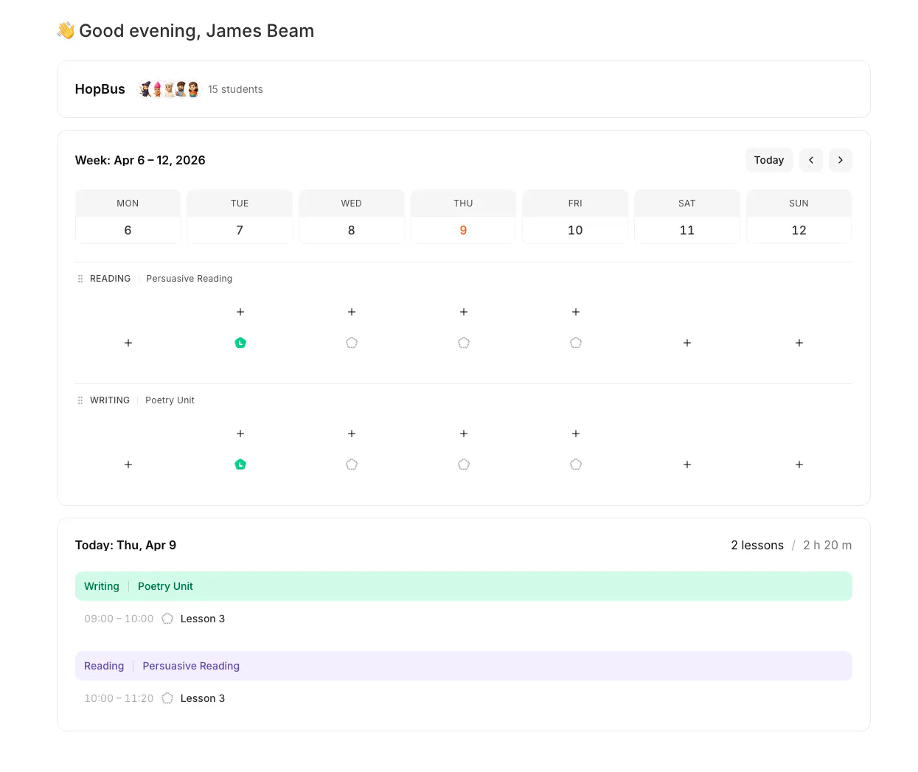The width and height of the screenshot is (918, 772).
Task: Open Thursday's pending Writing lesson icon
Action: point(464,465)
